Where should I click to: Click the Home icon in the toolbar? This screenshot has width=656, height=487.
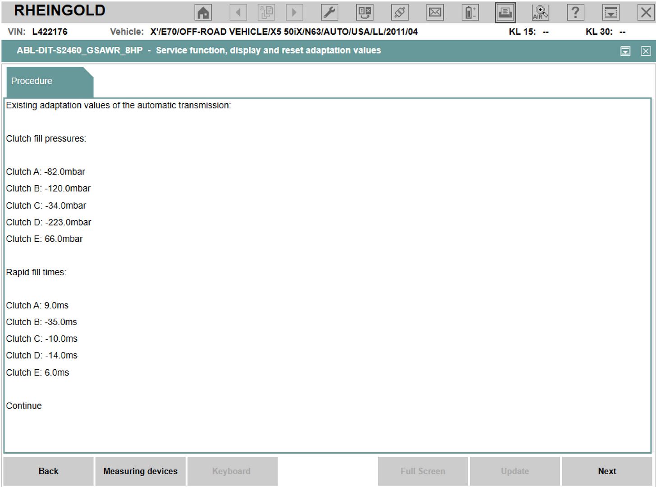(x=203, y=12)
